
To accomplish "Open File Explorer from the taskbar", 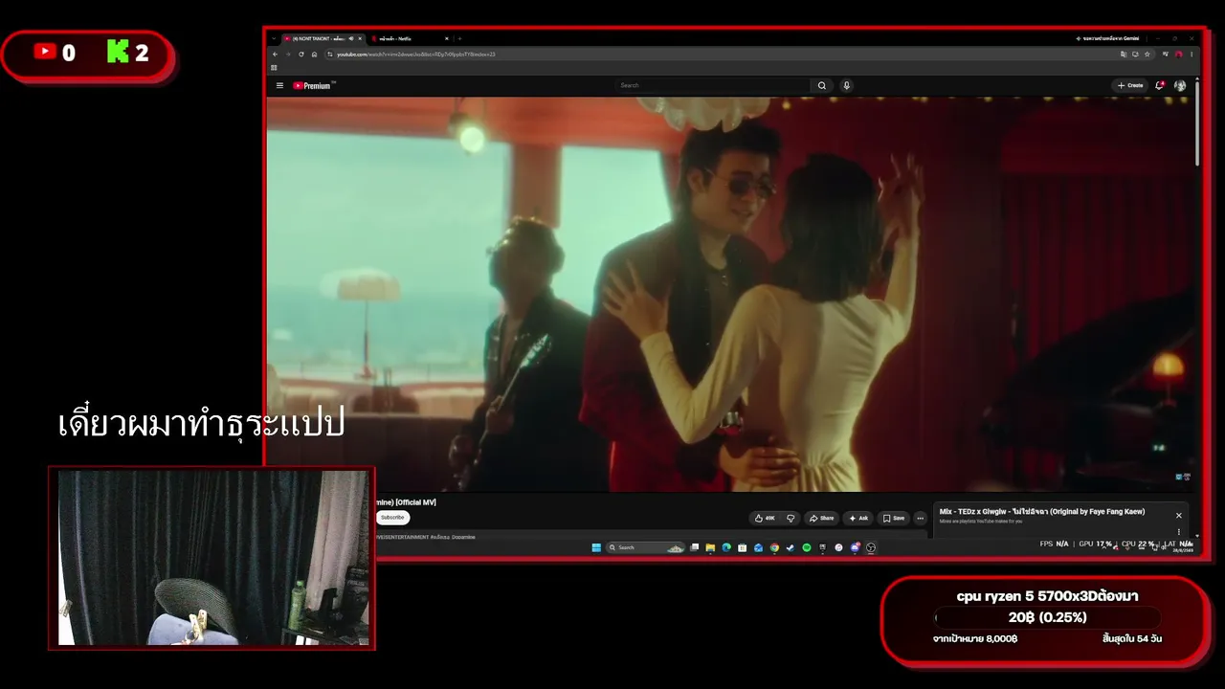I will tap(710, 547).
